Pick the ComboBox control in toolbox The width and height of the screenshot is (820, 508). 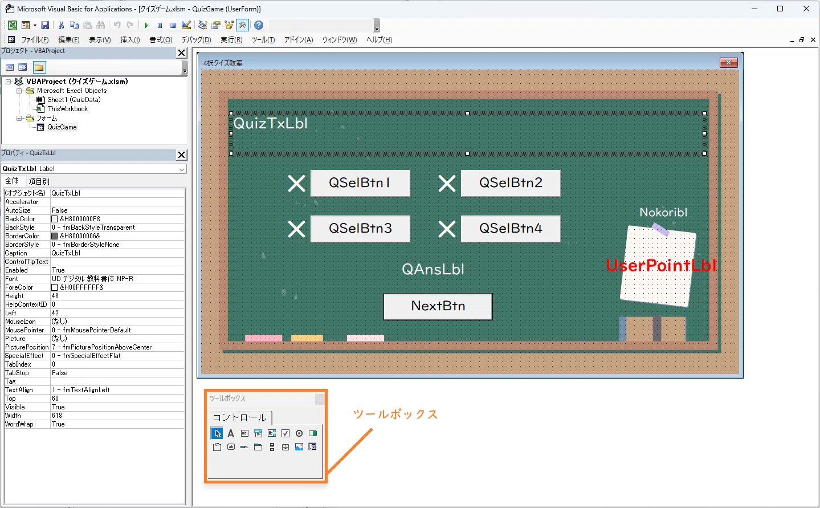[x=258, y=433]
